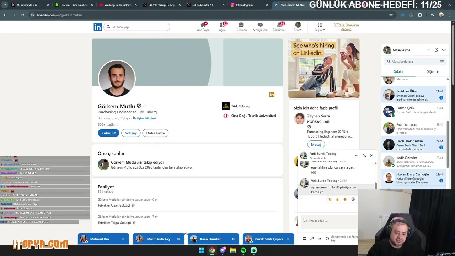Open LinkedIn home logo

(x=97, y=27)
